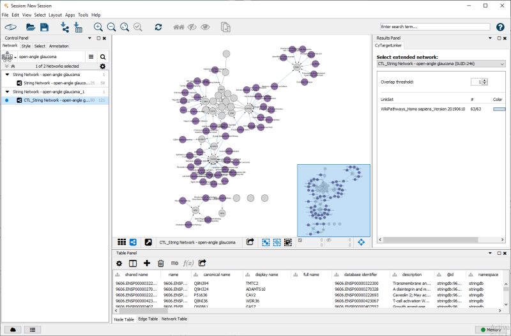Open Cytoscape starter panel eye logo
This screenshot has width=511, height=336.
pyautogui.click(x=10, y=27)
